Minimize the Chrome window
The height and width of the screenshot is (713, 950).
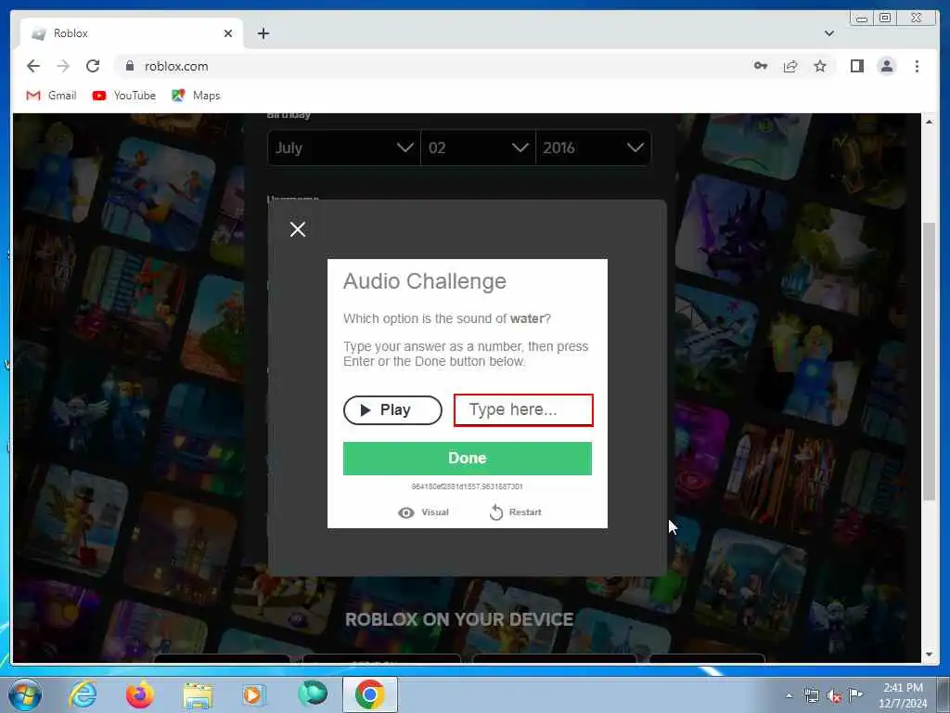[x=861, y=19]
